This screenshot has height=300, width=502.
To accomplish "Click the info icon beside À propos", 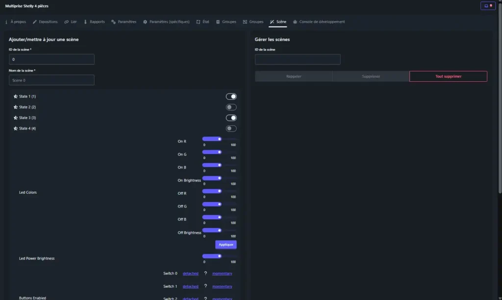I will tap(6, 22).
